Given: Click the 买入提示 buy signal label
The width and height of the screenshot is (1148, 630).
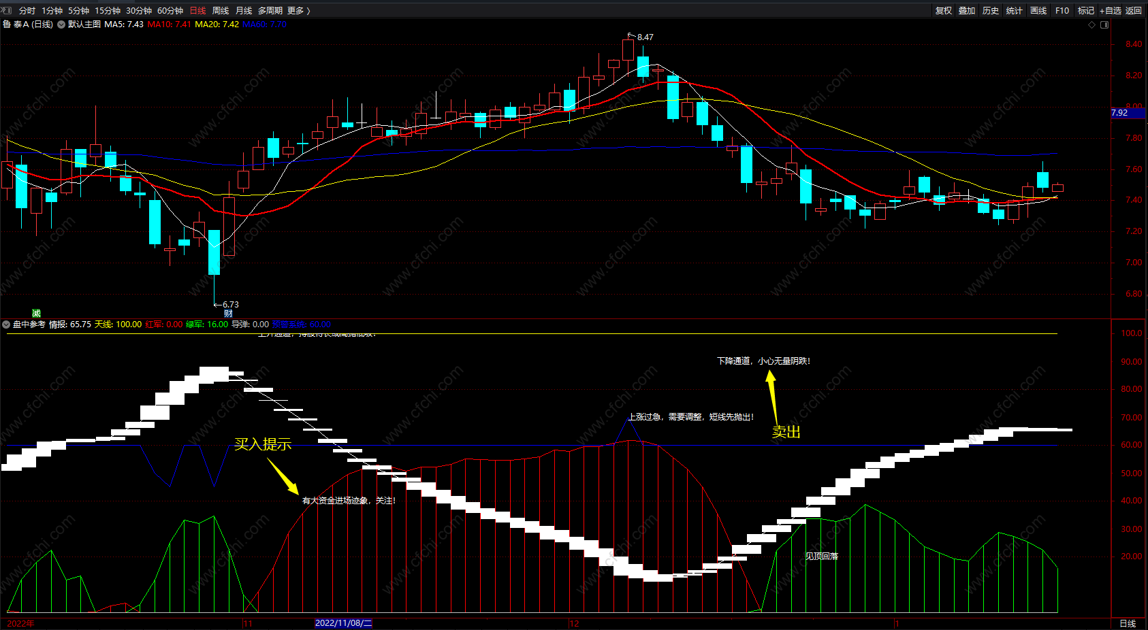Looking at the screenshot, I should [263, 444].
